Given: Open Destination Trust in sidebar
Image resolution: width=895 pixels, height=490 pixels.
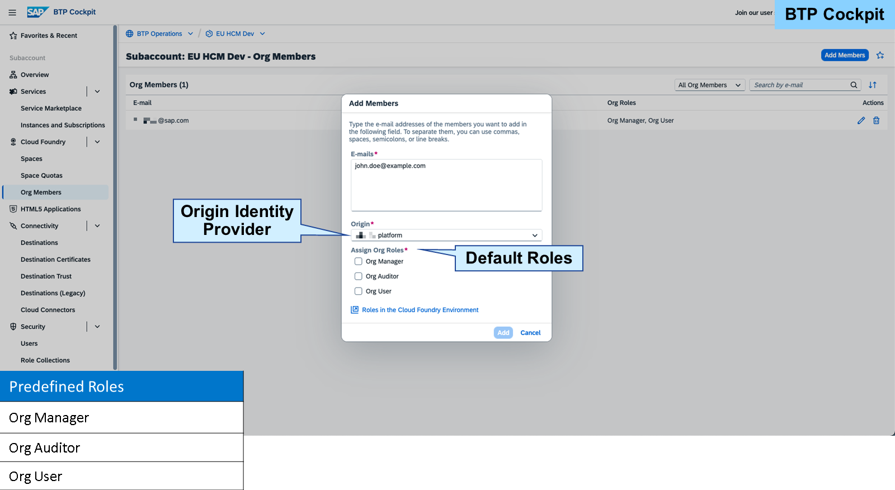Looking at the screenshot, I should click(x=46, y=276).
